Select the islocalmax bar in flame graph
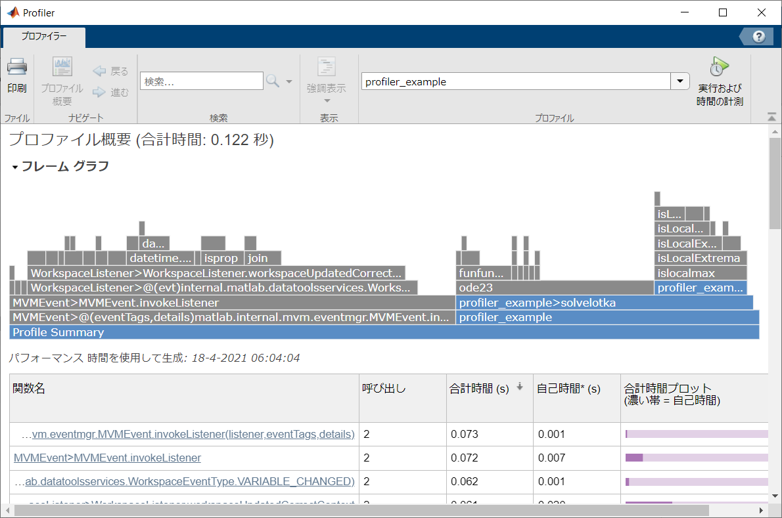Screen dimensions: 782x518 (x=700, y=273)
